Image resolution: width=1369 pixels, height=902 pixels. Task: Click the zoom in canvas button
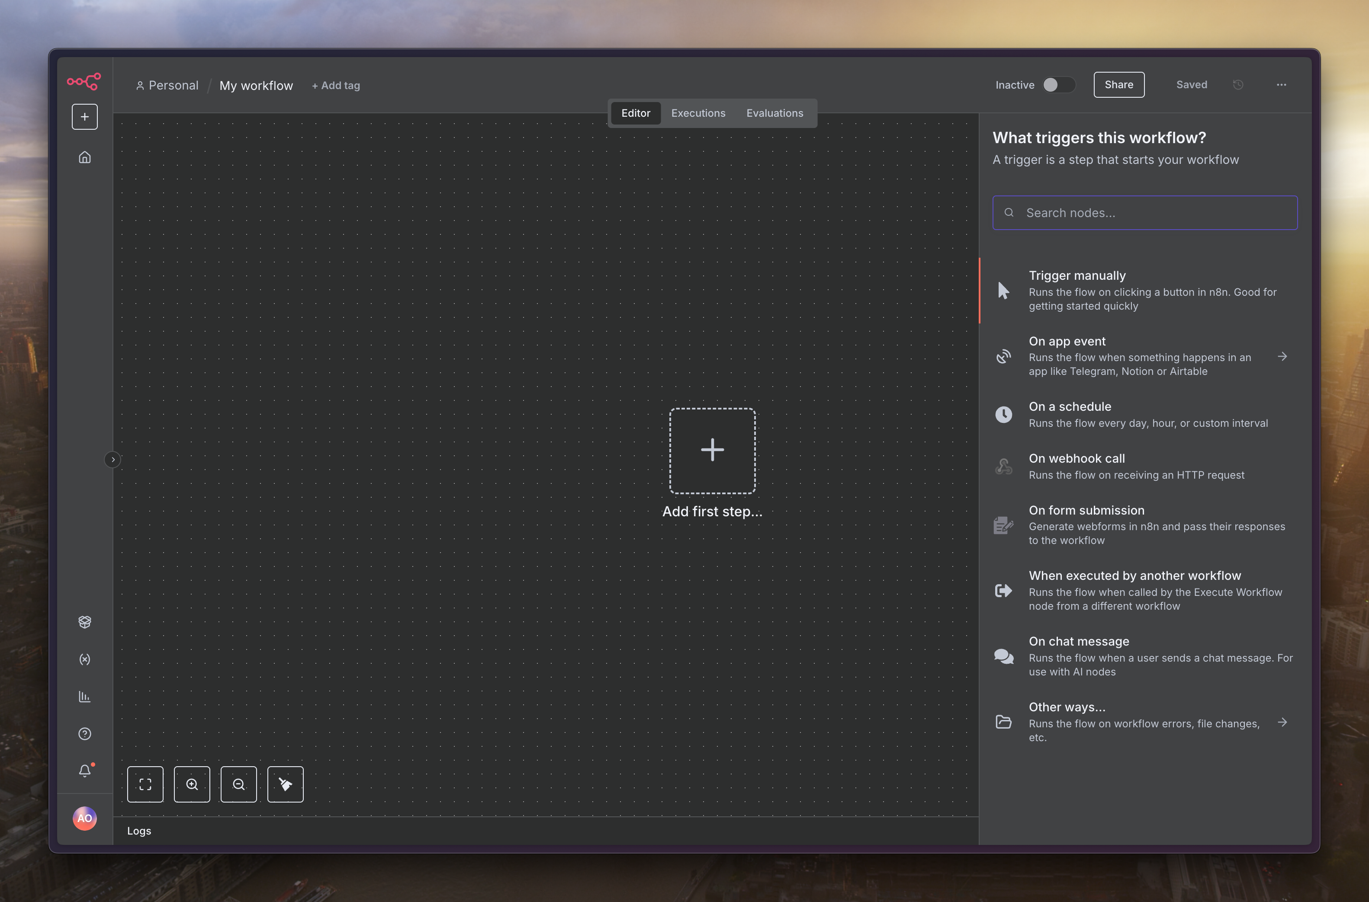coord(192,784)
